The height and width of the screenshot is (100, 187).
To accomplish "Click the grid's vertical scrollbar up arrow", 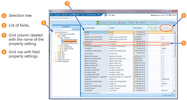I will [x=174, y=32].
